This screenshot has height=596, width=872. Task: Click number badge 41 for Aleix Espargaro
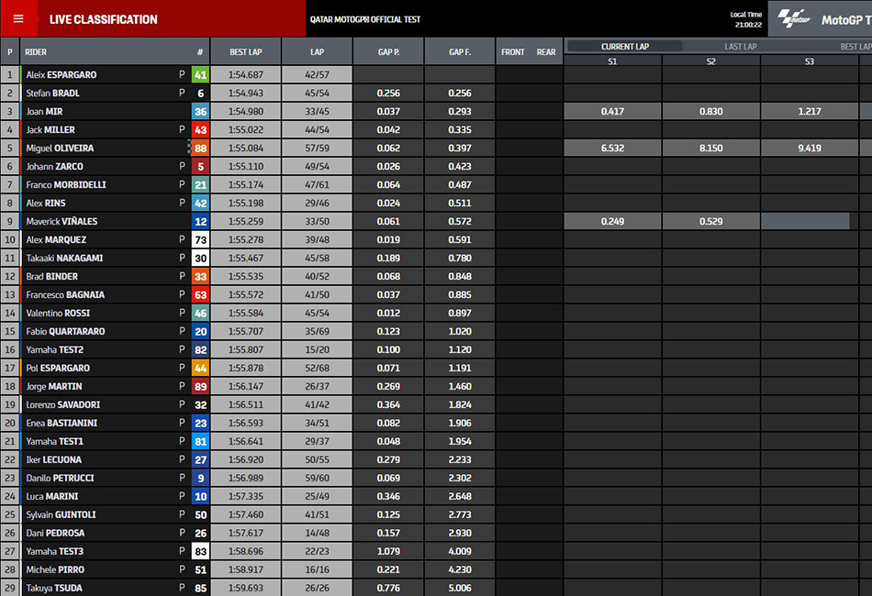[200, 74]
